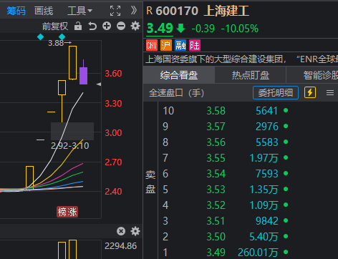Switch to 热点盯盘 tab
338x259 pixels.
click(x=251, y=75)
